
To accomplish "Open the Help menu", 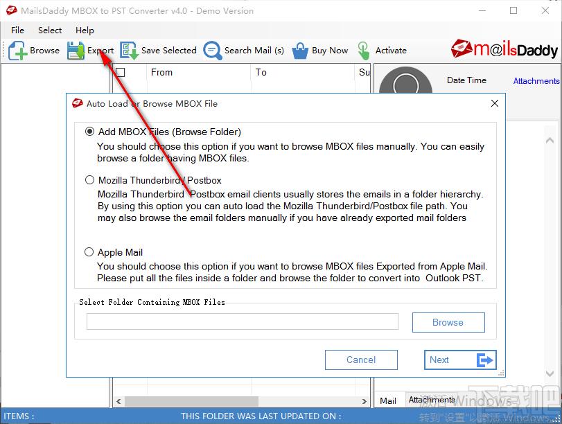I will pos(85,30).
